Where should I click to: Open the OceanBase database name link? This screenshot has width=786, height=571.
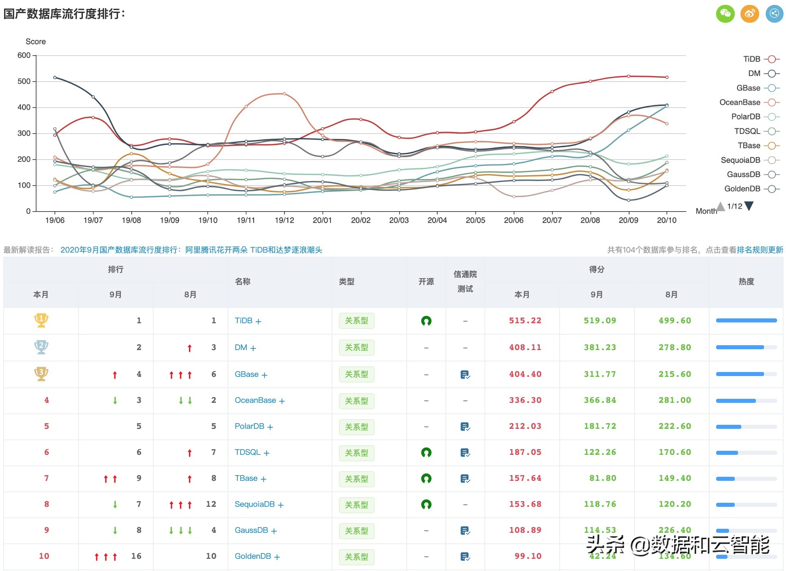255,400
